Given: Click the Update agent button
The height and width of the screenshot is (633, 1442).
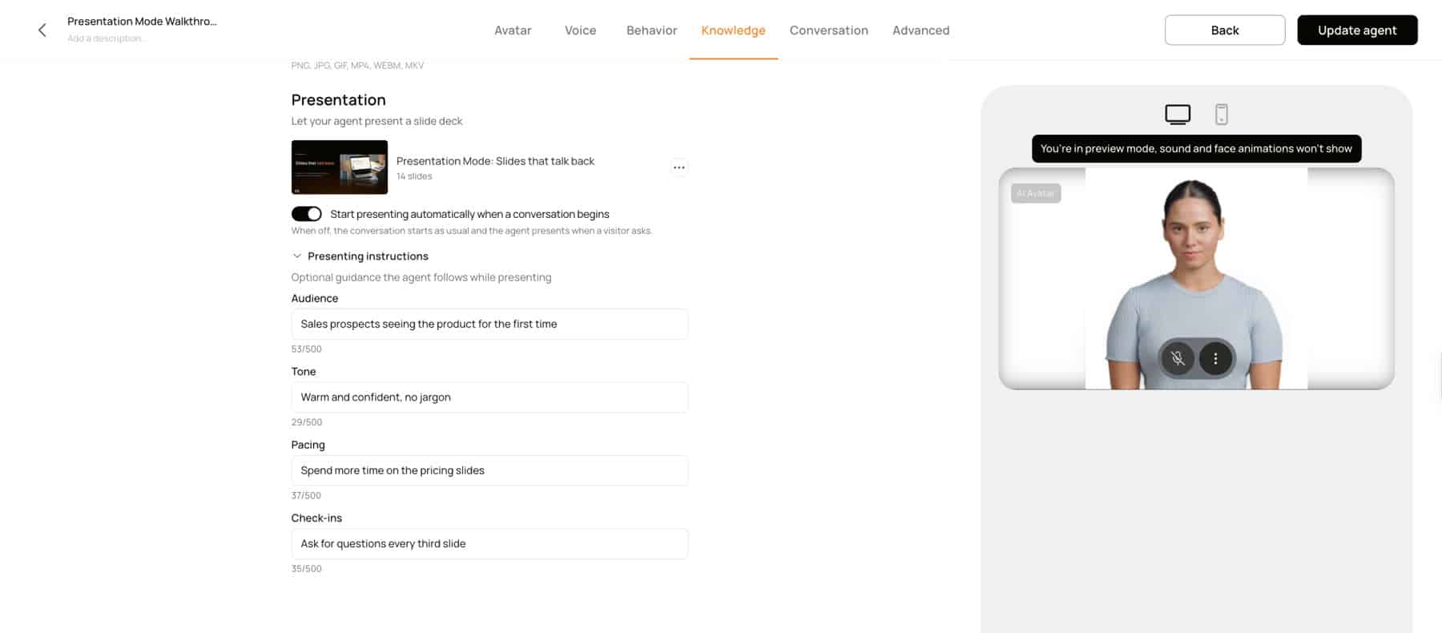Looking at the screenshot, I should 1357,30.
